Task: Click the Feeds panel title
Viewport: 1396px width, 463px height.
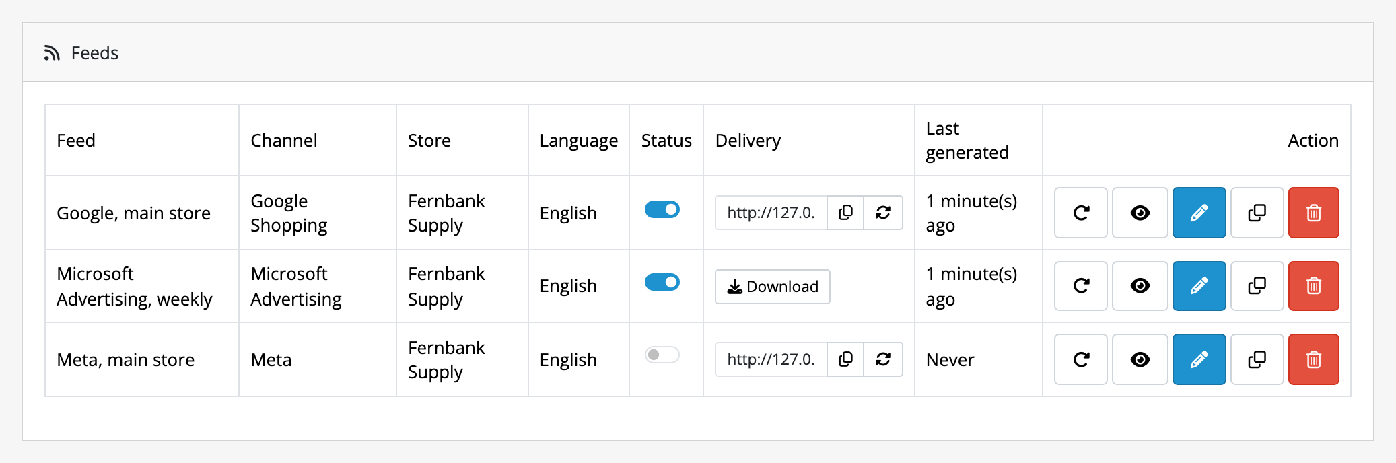Action: pos(95,53)
